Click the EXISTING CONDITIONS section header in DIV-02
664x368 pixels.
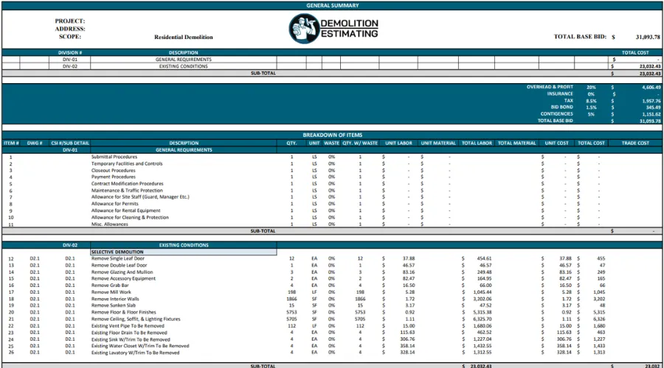(x=184, y=245)
